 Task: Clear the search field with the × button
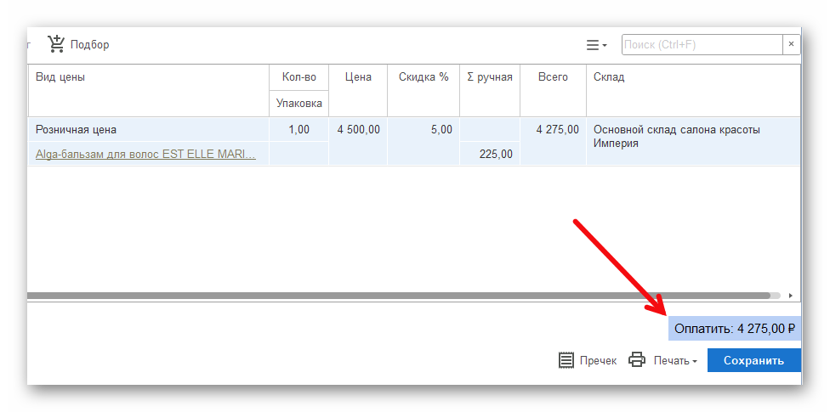coord(791,44)
